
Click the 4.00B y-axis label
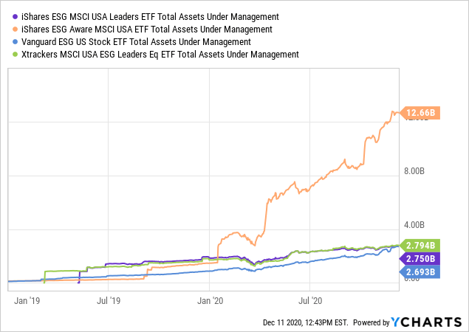(414, 225)
